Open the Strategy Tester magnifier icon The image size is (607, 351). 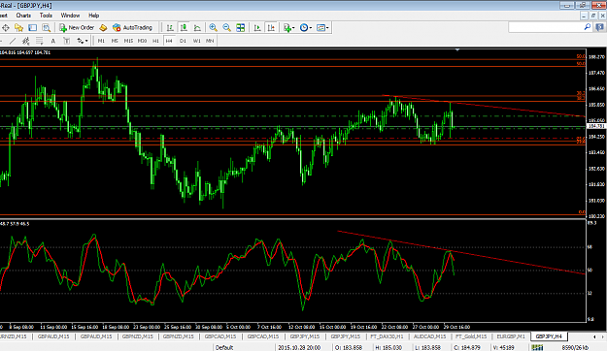(46, 27)
